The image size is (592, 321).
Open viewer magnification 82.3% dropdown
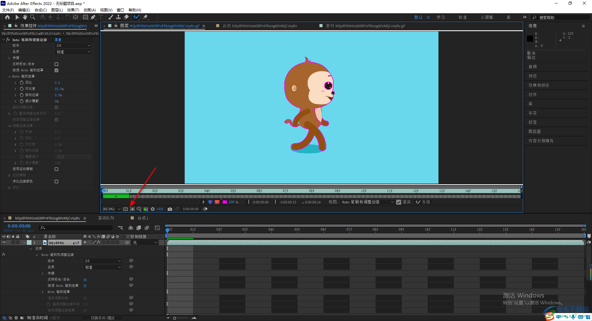[111, 209]
